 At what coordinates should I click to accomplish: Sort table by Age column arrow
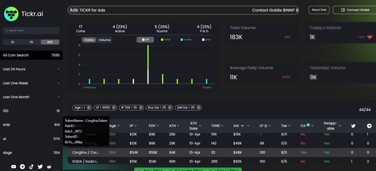click(x=119, y=126)
